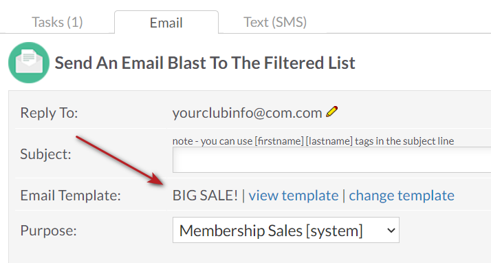491x263 pixels.
Task: Click the Send An Email Blast heading
Action: tap(205, 63)
